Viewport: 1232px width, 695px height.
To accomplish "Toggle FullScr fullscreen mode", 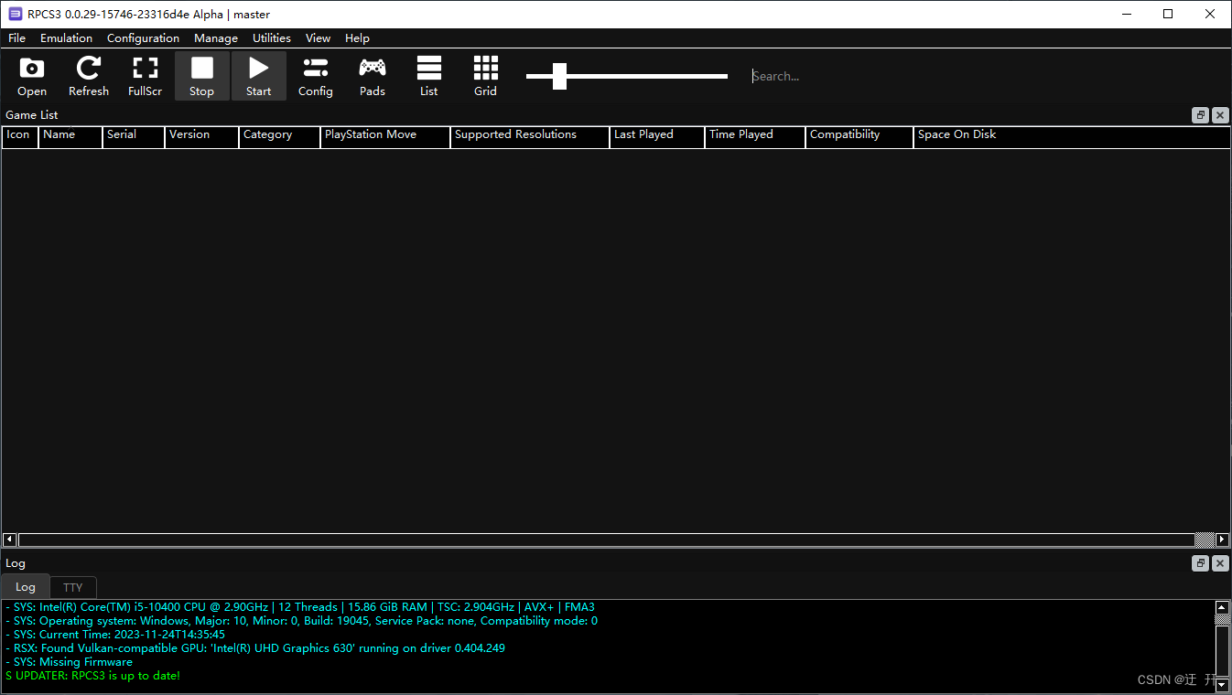I will [146, 76].
